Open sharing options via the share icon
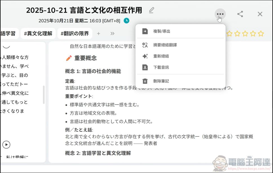Screen dimensions: 273x173 click(240, 14)
